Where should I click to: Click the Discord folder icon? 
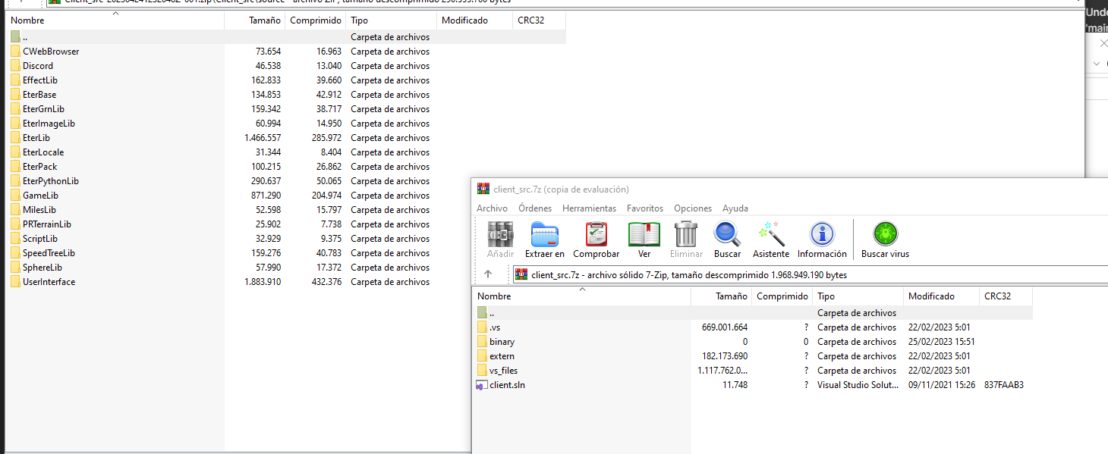coord(16,66)
